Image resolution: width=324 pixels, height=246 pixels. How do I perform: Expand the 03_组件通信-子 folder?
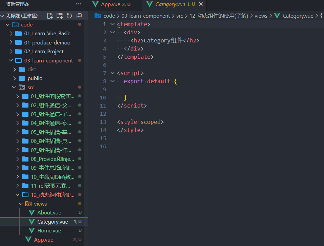(x=18, y=114)
